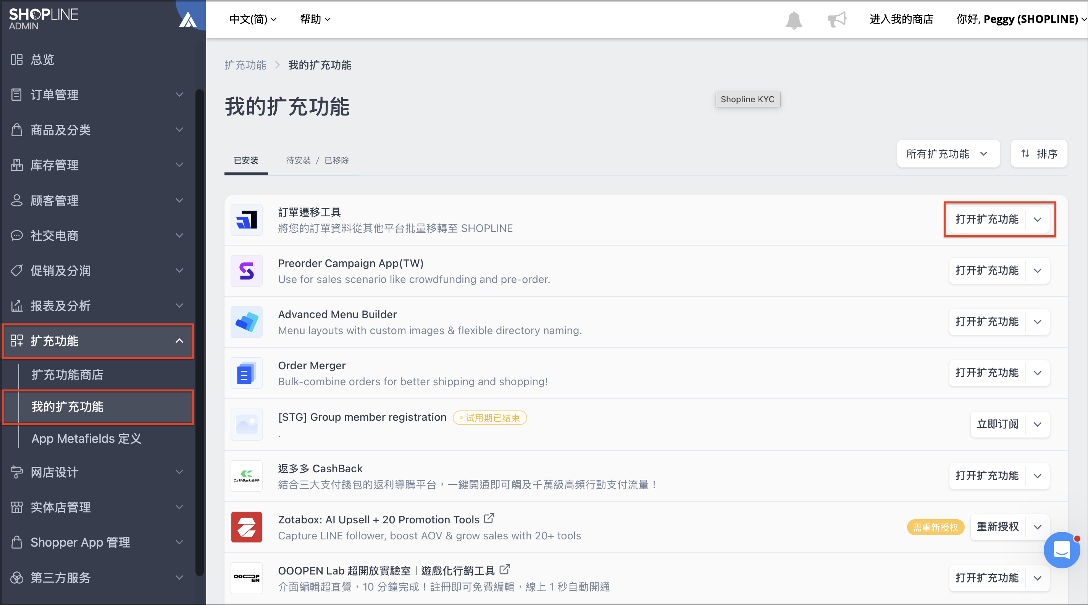Expand 第三方服务 sidebar menu
Image resolution: width=1088 pixels, height=605 pixels.
click(x=98, y=577)
